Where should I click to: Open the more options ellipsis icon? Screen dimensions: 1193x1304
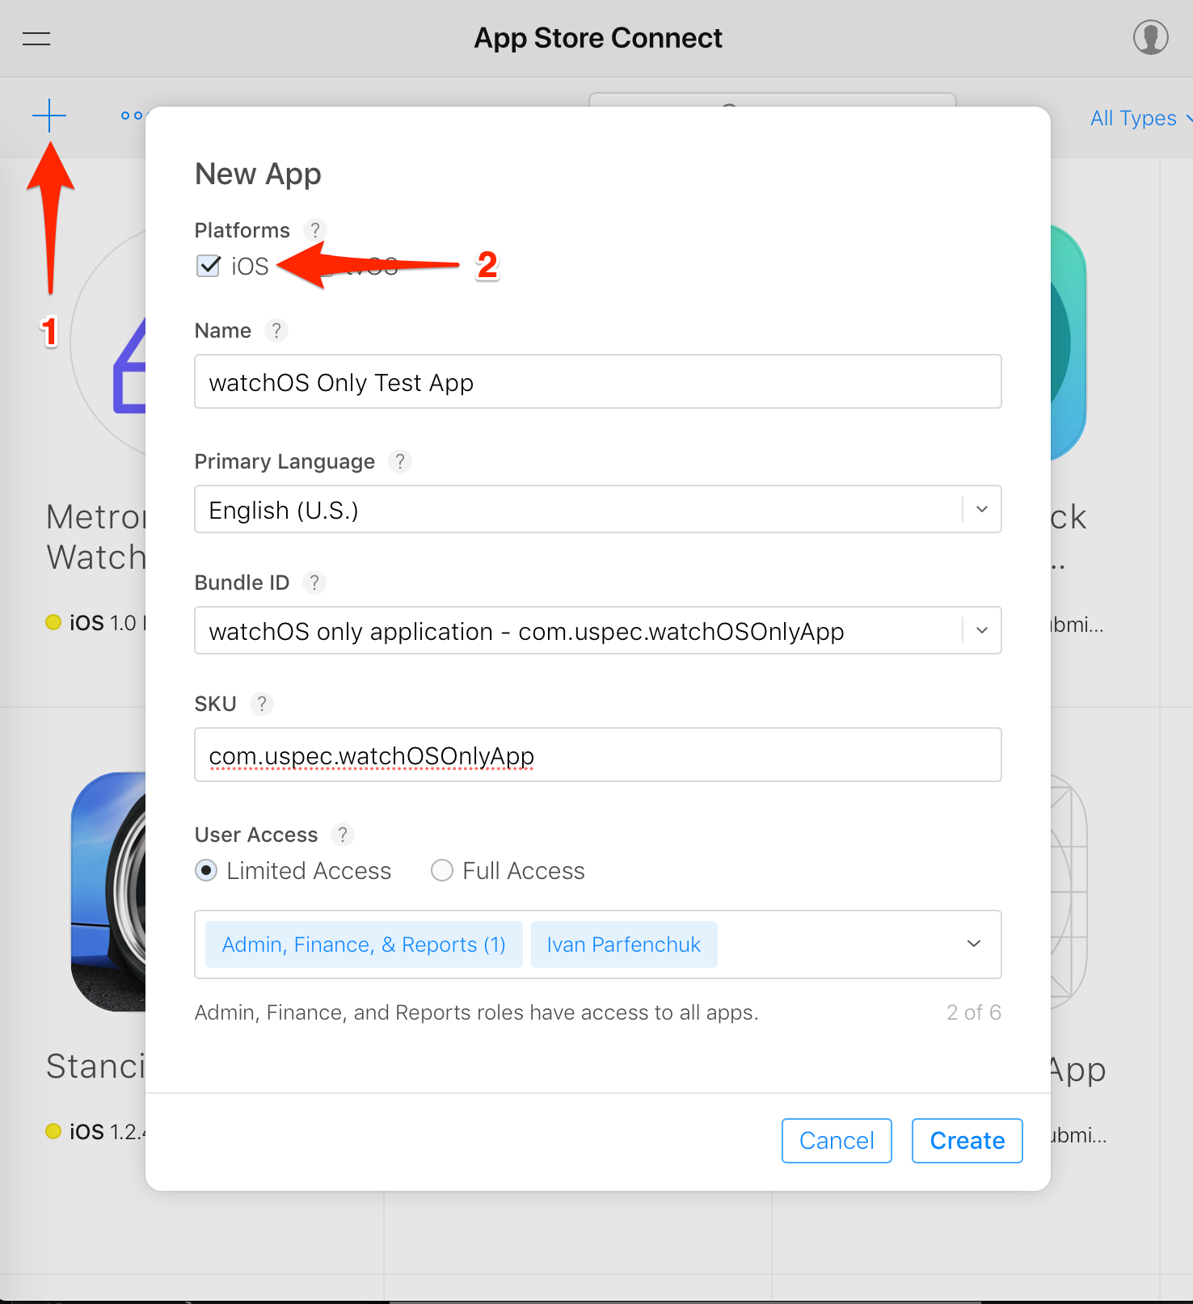click(x=131, y=116)
